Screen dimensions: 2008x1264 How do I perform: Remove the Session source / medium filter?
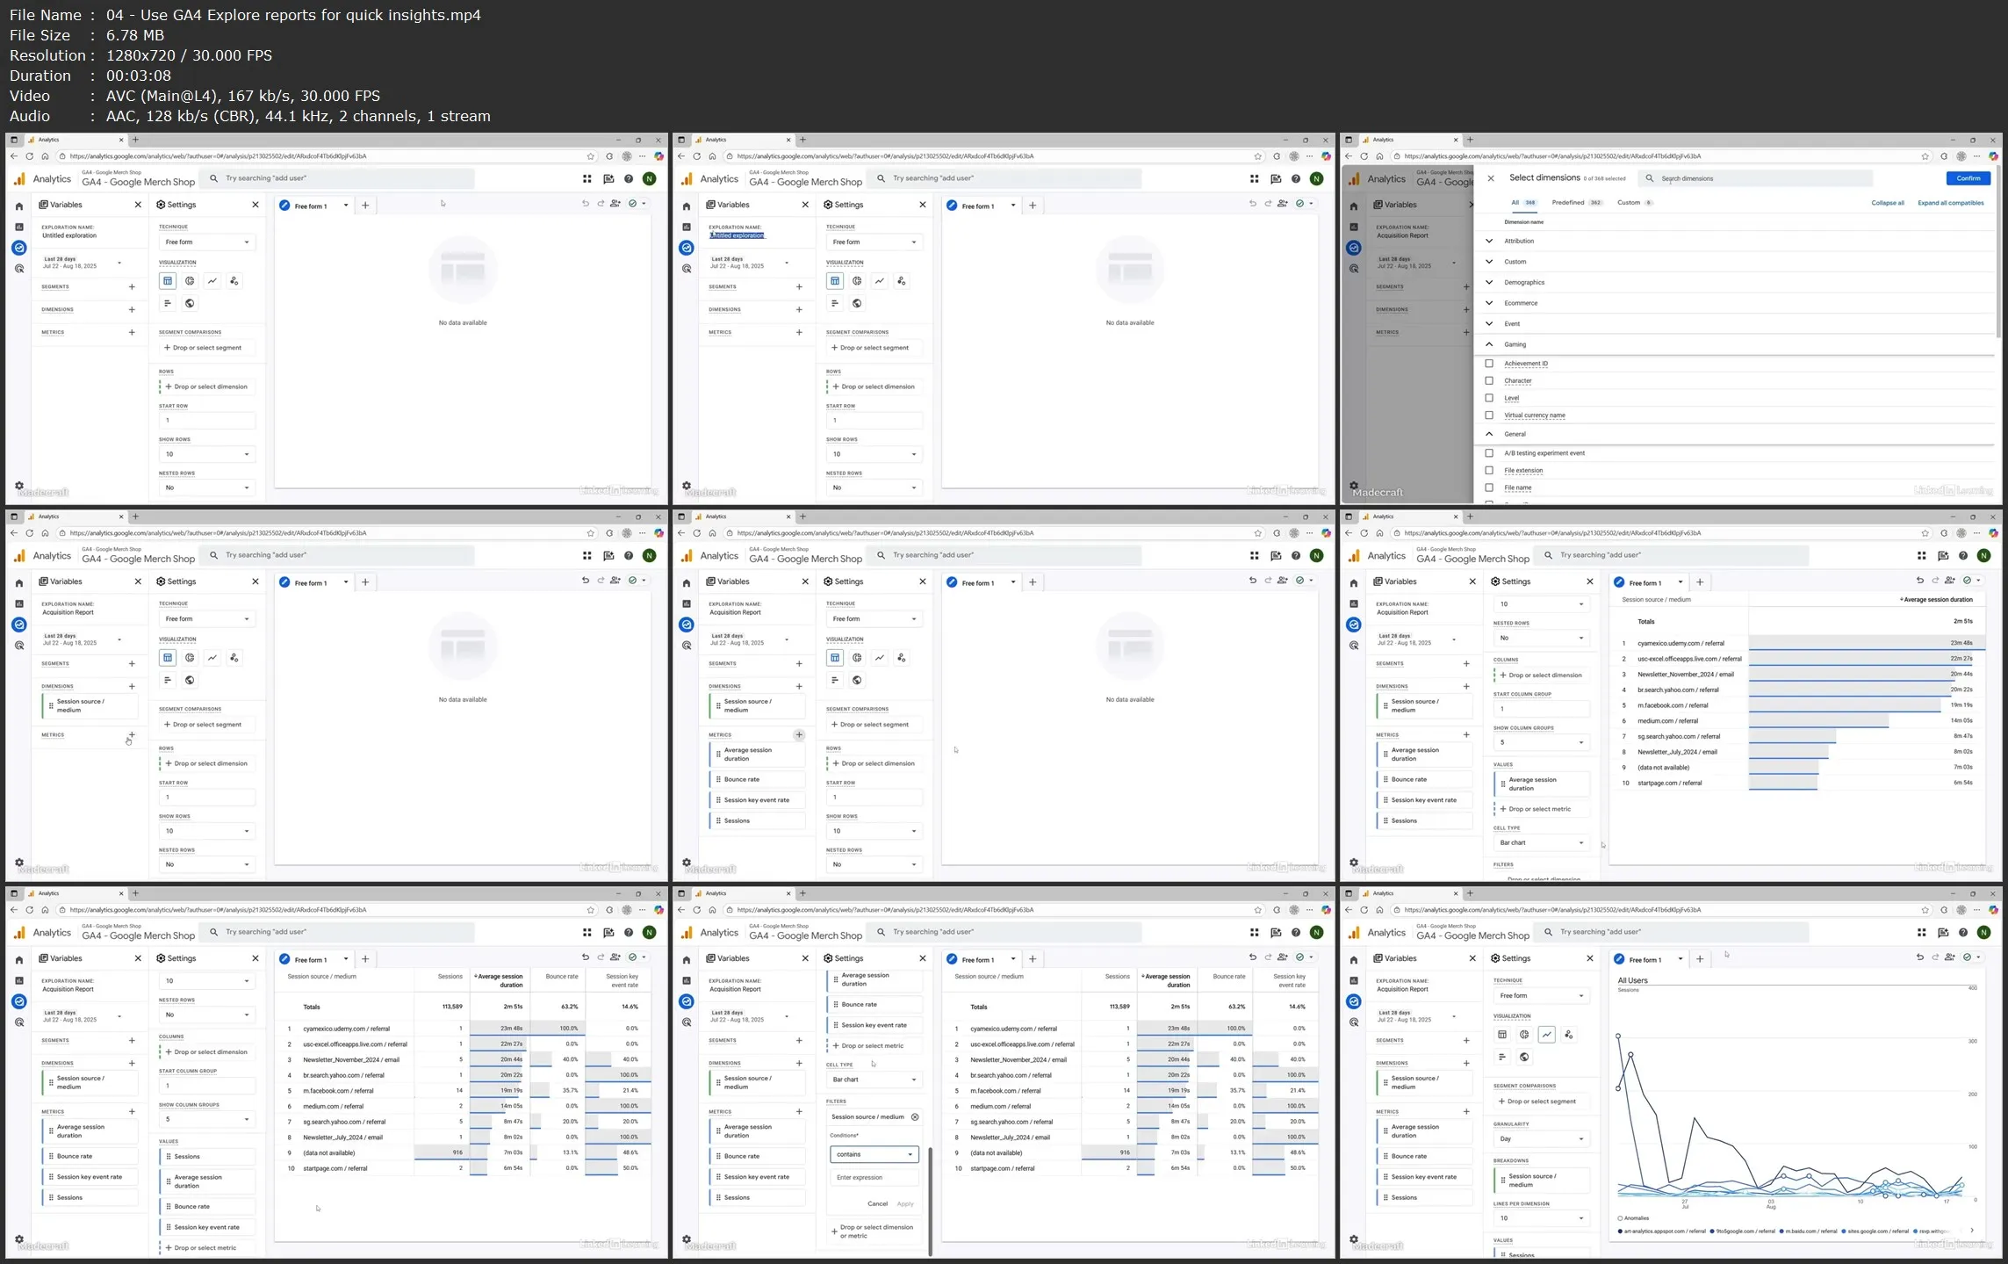click(915, 1117)
